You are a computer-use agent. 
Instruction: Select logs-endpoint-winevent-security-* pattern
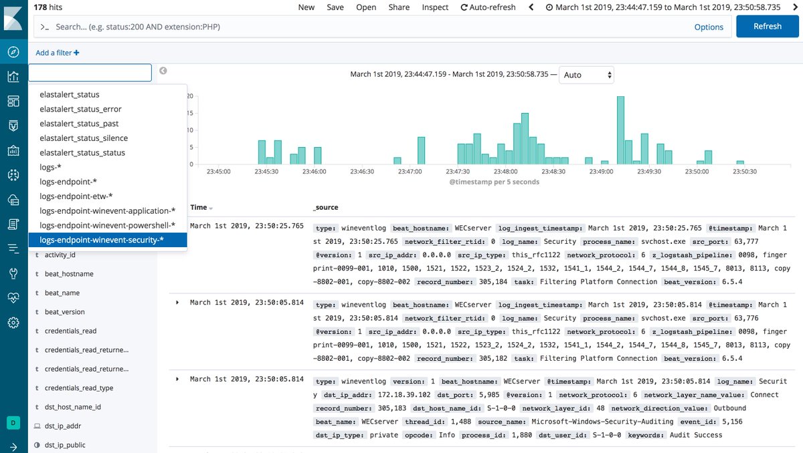[108, 240]
